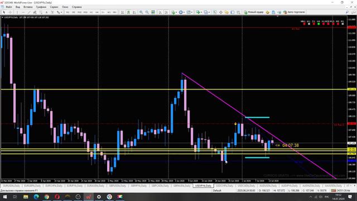This screenshot has width=357, height=201.
Task: Open the Data Window icon
Action: pos(221,12)
